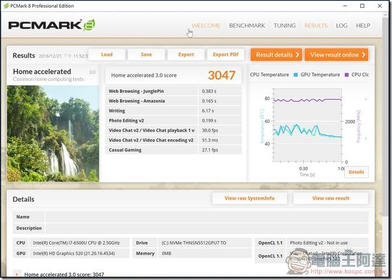Click the GPU Intel HD Graphics 520 value

pyautogui.click(x=74, y=253)
